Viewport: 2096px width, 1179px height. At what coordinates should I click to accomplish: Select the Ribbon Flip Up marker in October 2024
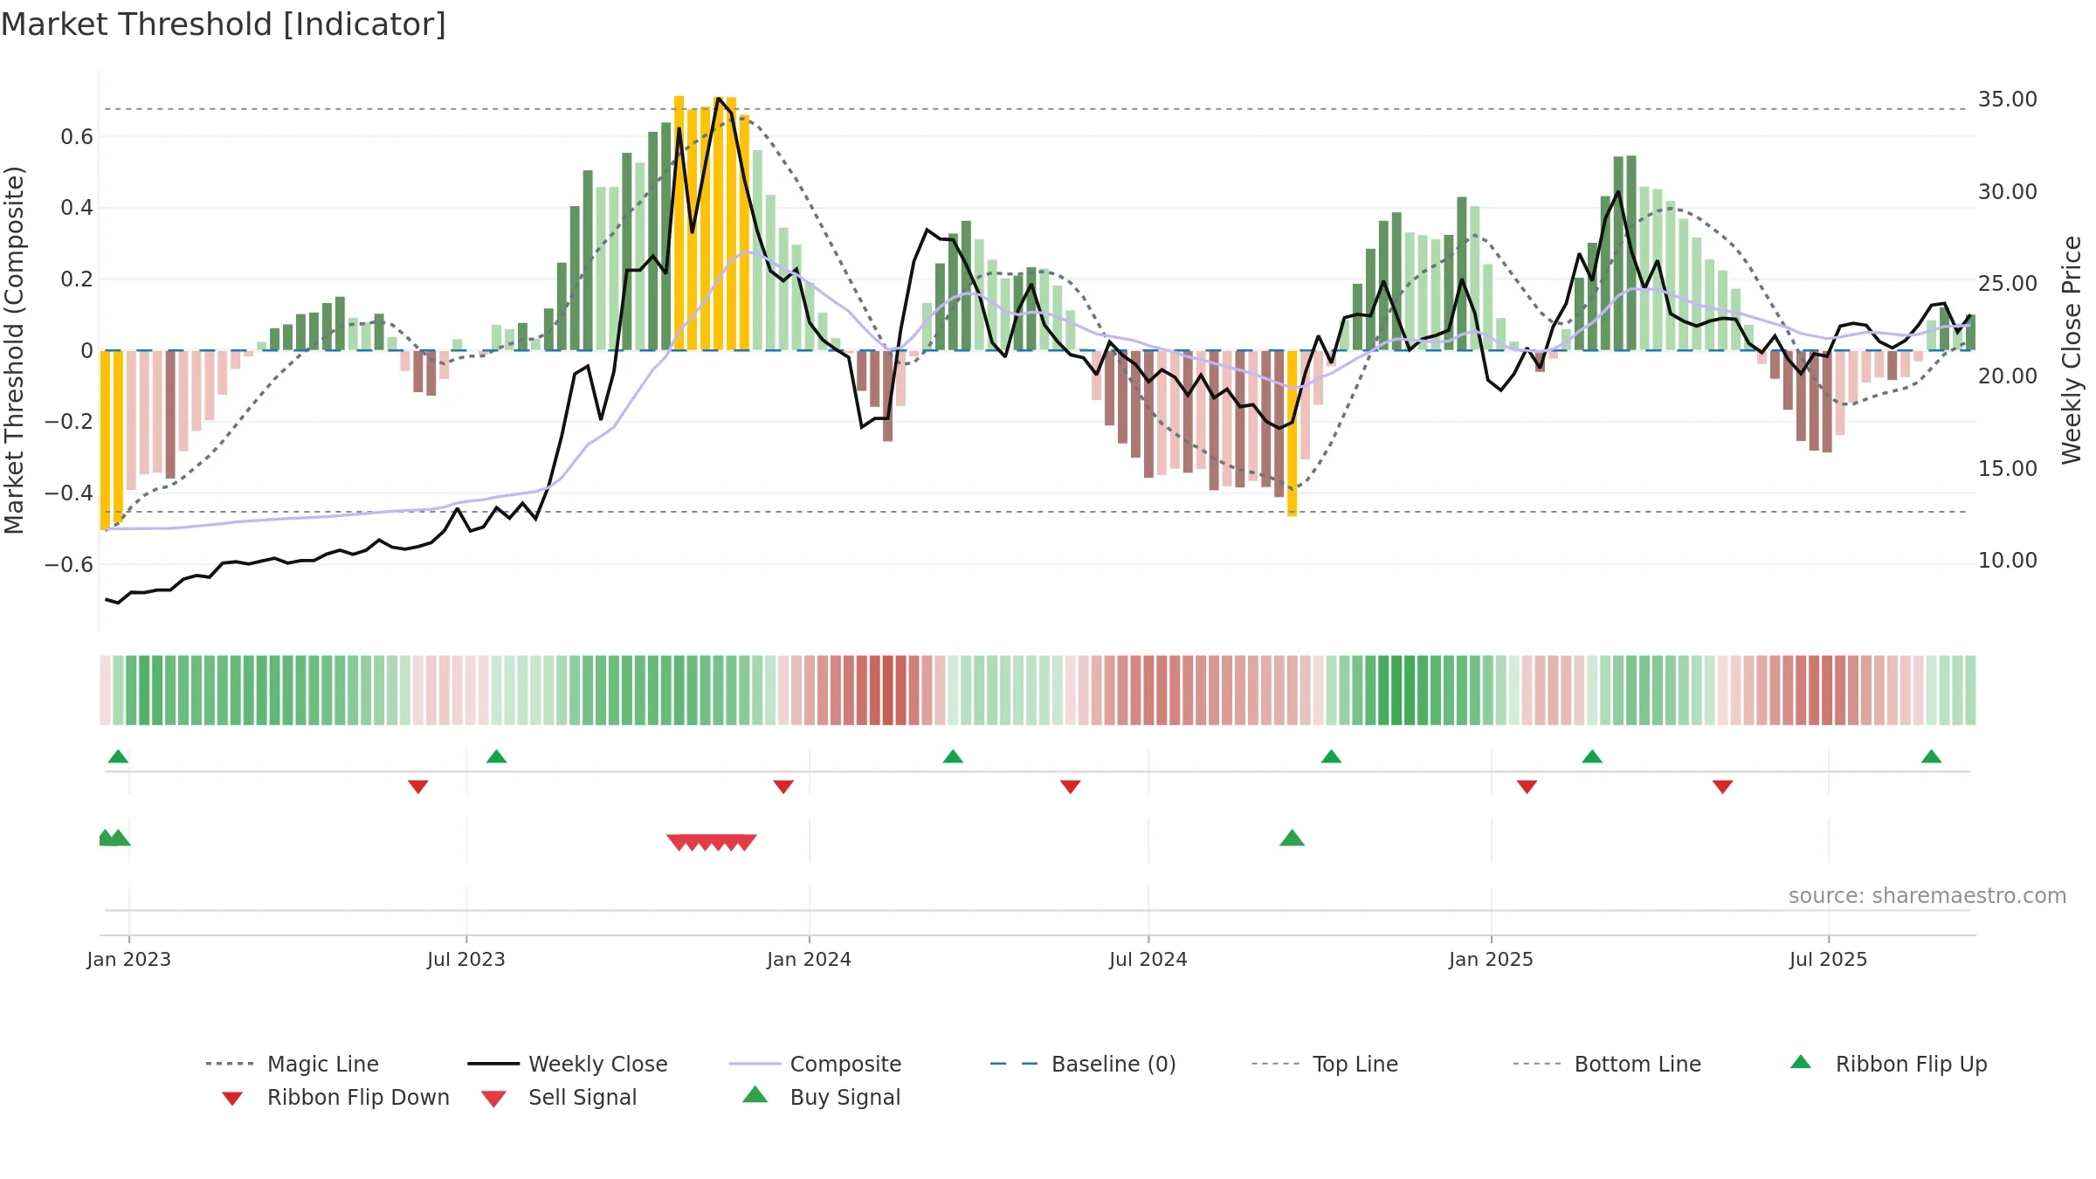1331,756
